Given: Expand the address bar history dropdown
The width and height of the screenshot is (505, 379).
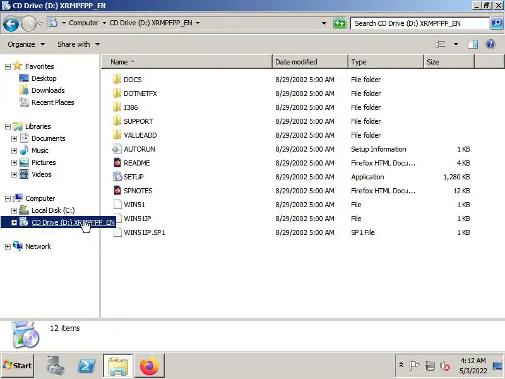Looking at the screenshot, I should point(324,23).
